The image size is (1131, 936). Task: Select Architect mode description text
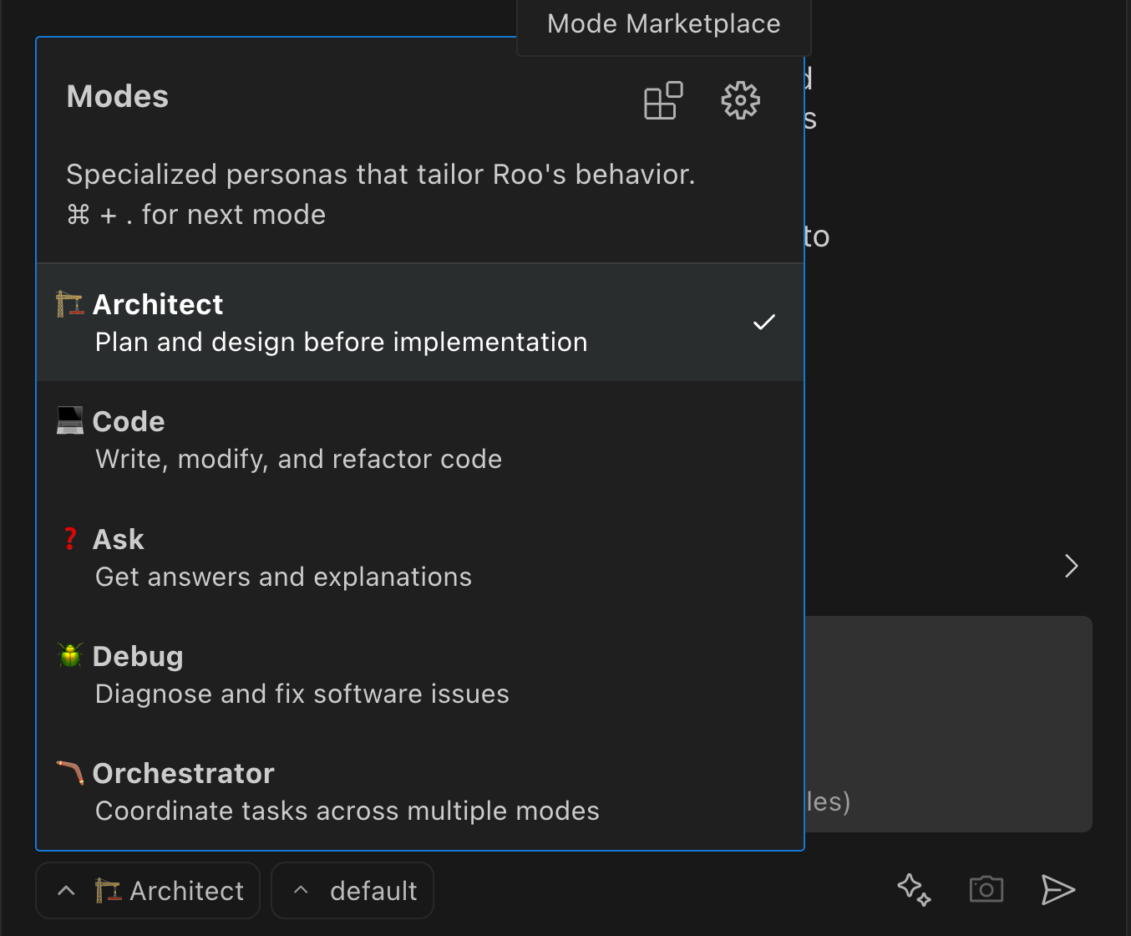(x=341, y=343)
